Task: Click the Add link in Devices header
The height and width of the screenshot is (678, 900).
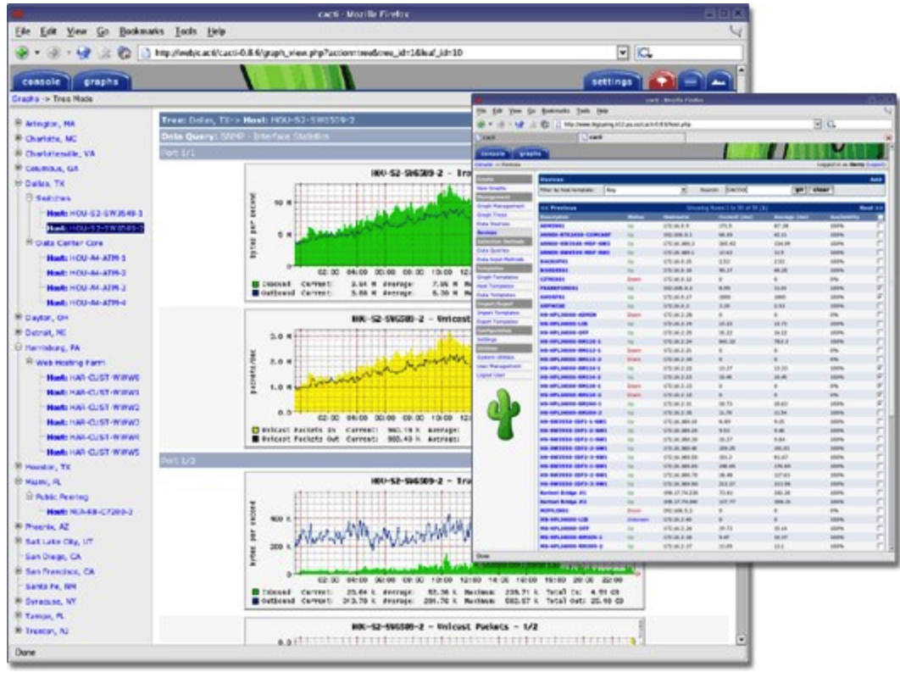Action: point(875,180)
